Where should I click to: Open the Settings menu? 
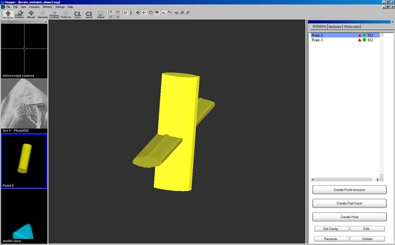pos(60,7)
